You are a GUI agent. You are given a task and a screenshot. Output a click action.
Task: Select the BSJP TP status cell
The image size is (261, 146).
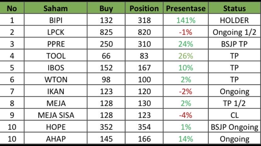(234, 44)
